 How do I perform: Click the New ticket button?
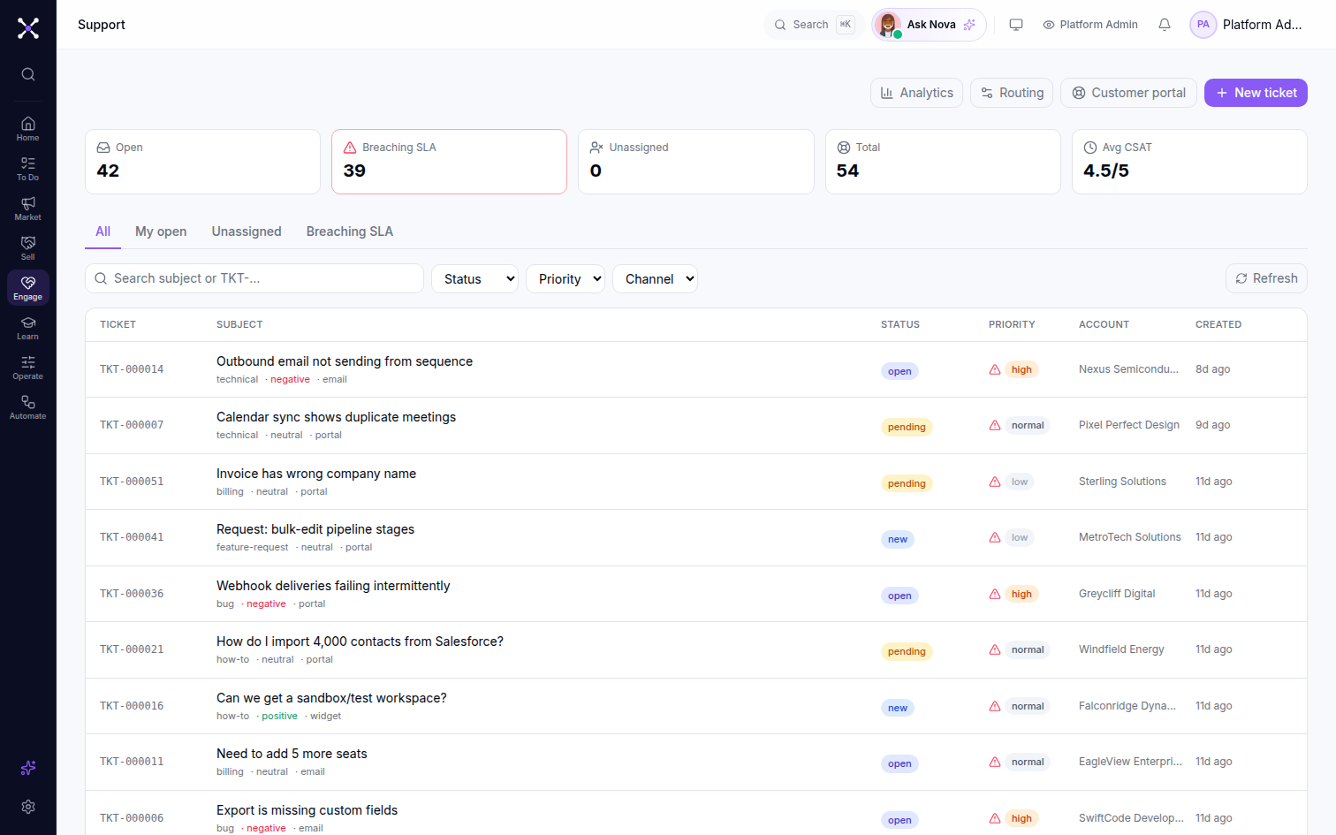tap(1256, 93)
